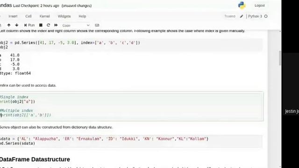Click the sdata dictionary code cell
Viewport: 299px width, 168px height.
pos(131,141)
